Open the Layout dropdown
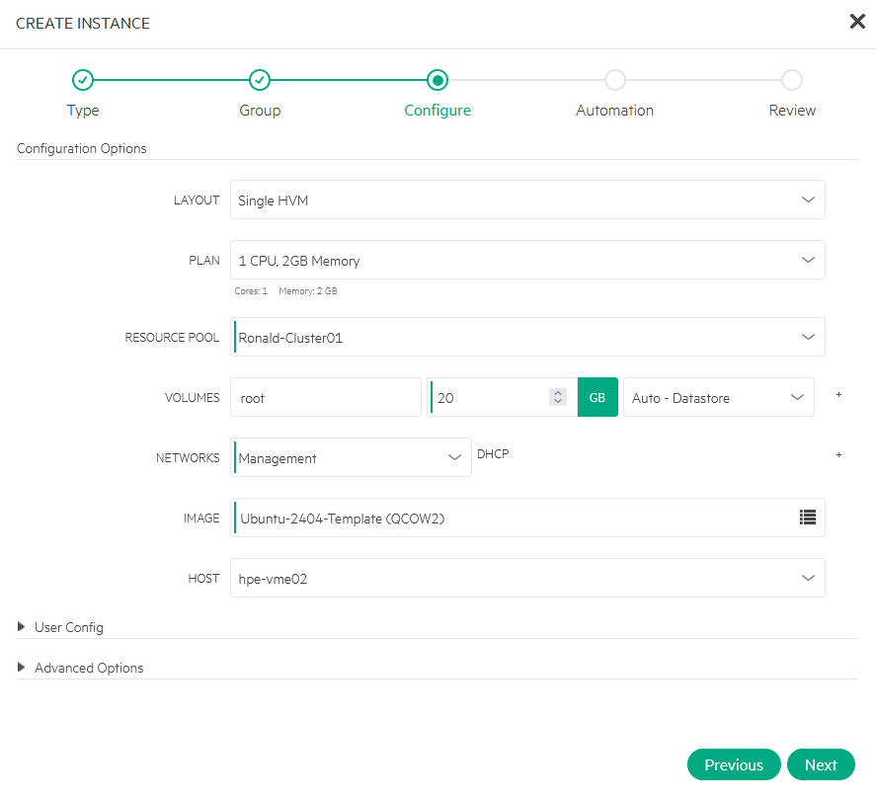 (526, 200)
